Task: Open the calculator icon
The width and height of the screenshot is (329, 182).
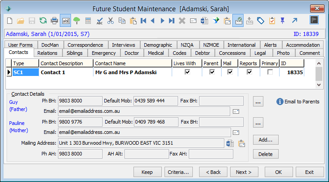Action: 88,21
